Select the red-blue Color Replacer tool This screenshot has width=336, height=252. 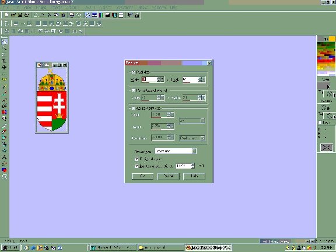(4, 112)
